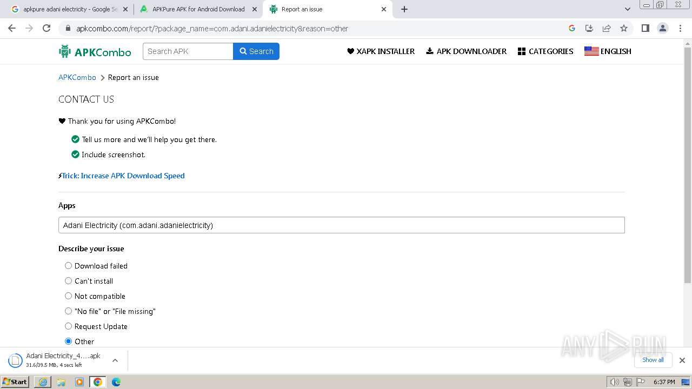Click Chrome icon in taskbar
This screenshot has width=692, height=389.
(97, 382)
